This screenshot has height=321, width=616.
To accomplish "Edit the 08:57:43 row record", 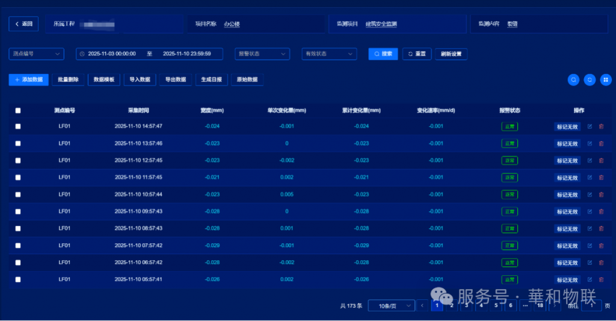I will (590, 228).
